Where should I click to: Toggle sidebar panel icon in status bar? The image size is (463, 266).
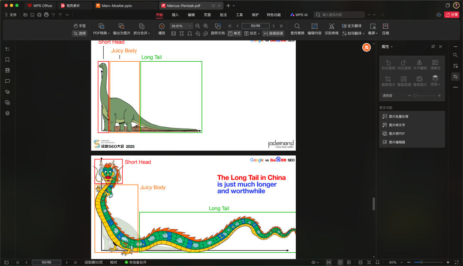(x=6, y=262)
